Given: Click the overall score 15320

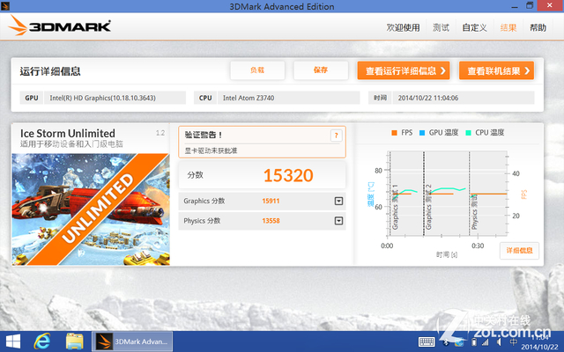Looking at the screenshot, I should point(288,175).
